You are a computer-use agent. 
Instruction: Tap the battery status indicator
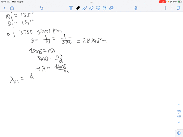pyautogui.click(x=180, y=2)
